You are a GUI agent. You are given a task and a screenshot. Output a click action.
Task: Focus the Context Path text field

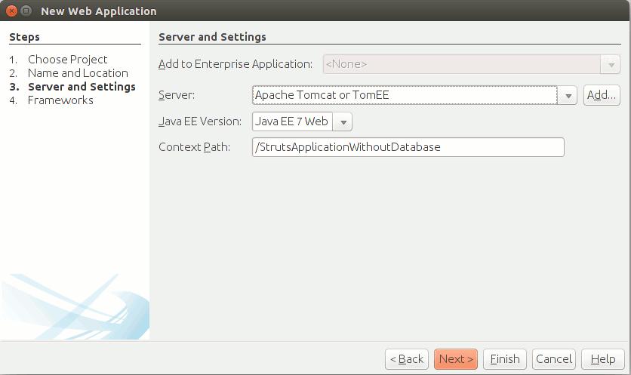click(x=408, y=147)
